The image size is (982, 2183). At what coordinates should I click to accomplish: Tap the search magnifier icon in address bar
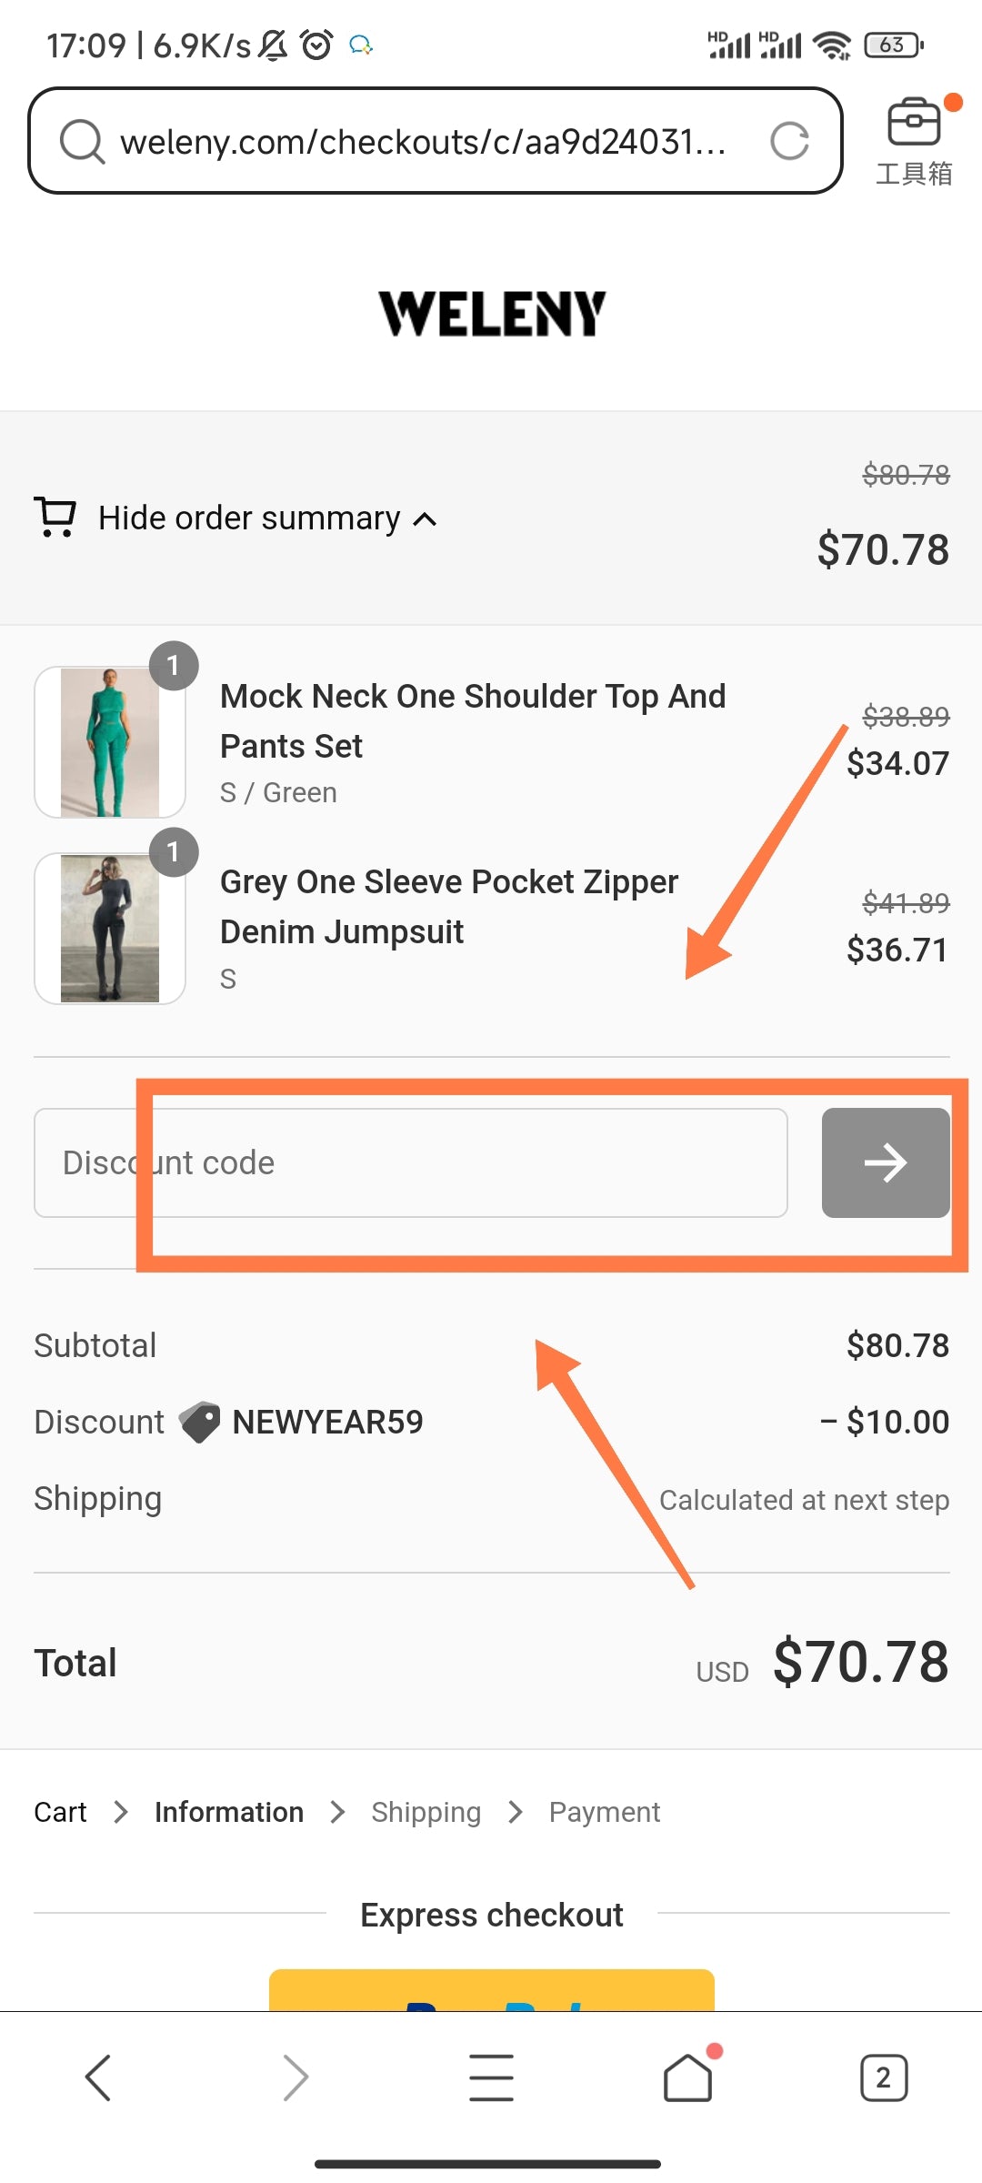pyautogui.click(x=82, y=142)
